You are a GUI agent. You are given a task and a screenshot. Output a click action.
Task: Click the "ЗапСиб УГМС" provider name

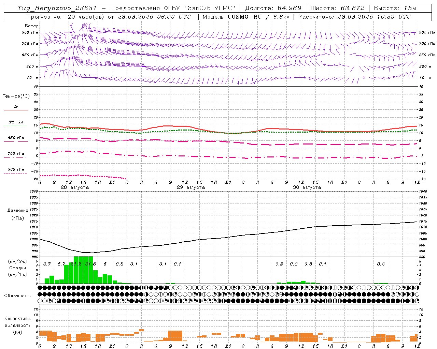[x=210, y=8]
